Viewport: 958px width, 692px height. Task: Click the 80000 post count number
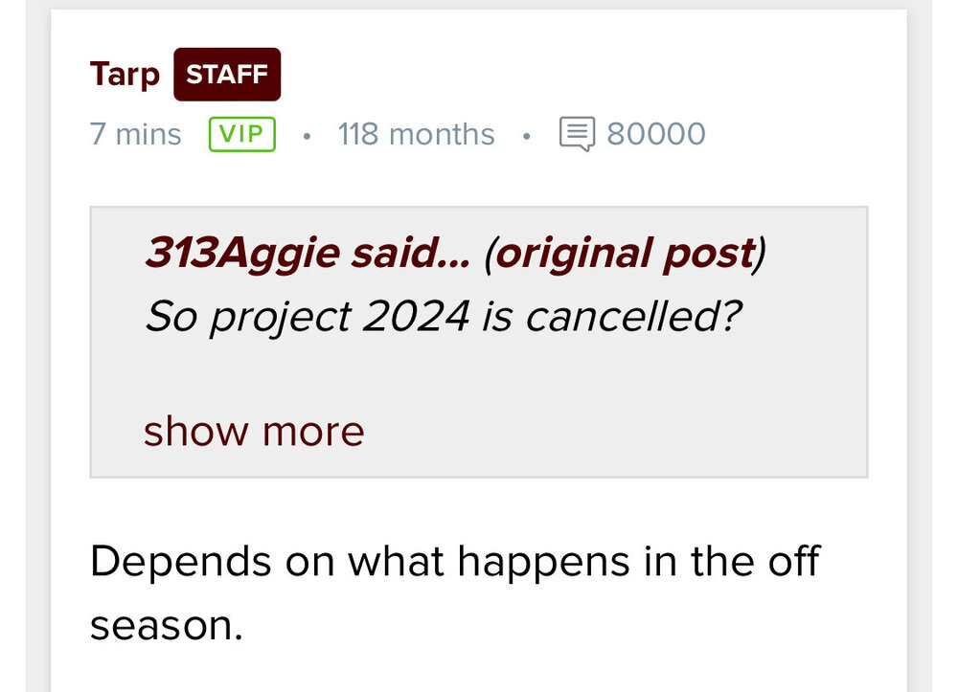[656, 134]
